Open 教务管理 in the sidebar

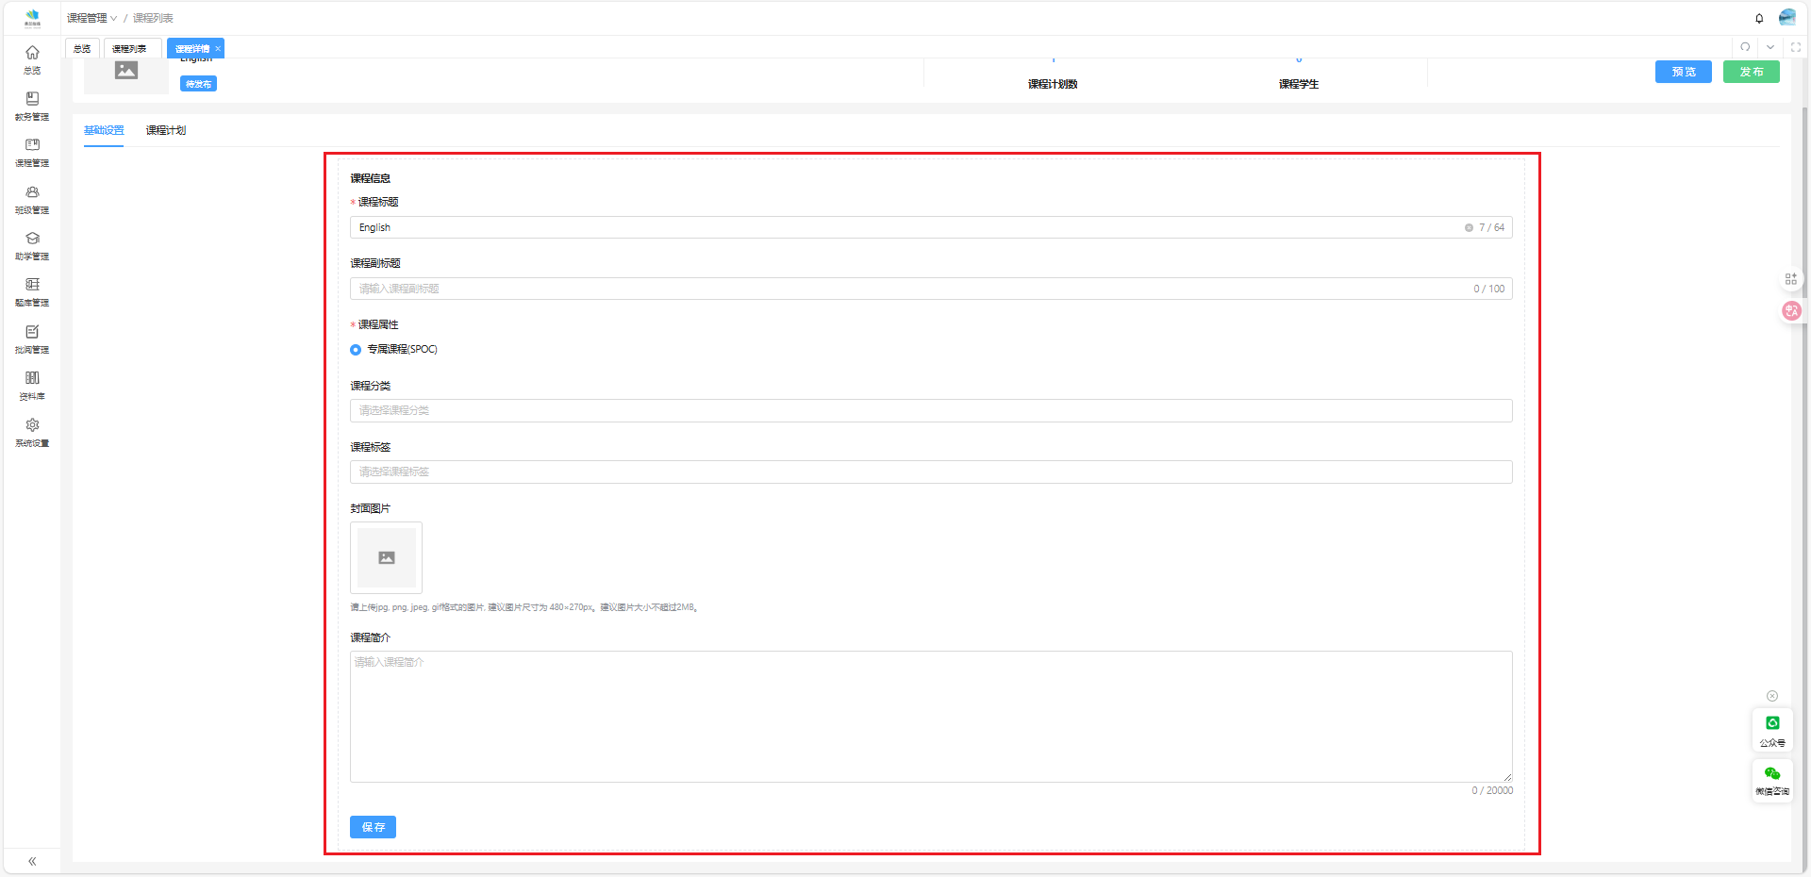click(32, 106)
